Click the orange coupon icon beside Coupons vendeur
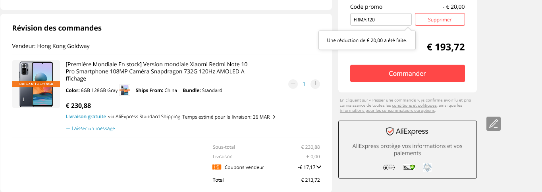Screen dimensions: 542x192 [x=216, y=167]
